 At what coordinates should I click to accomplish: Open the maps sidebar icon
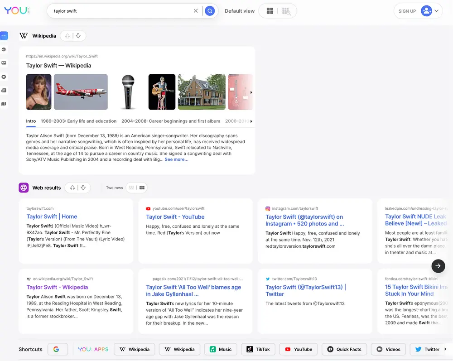4,104
